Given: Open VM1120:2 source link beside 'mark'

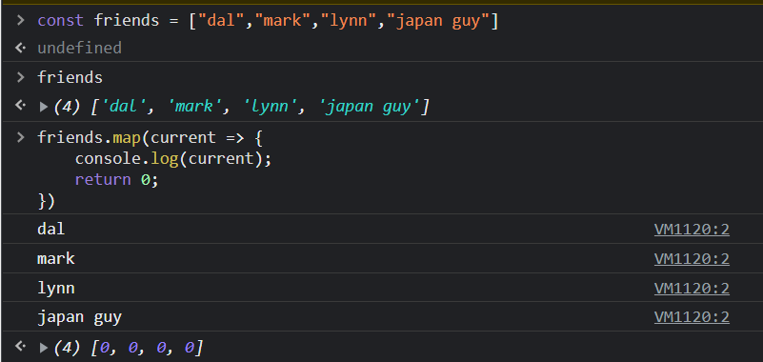Looking at the screenshot, I should point(692,259).
